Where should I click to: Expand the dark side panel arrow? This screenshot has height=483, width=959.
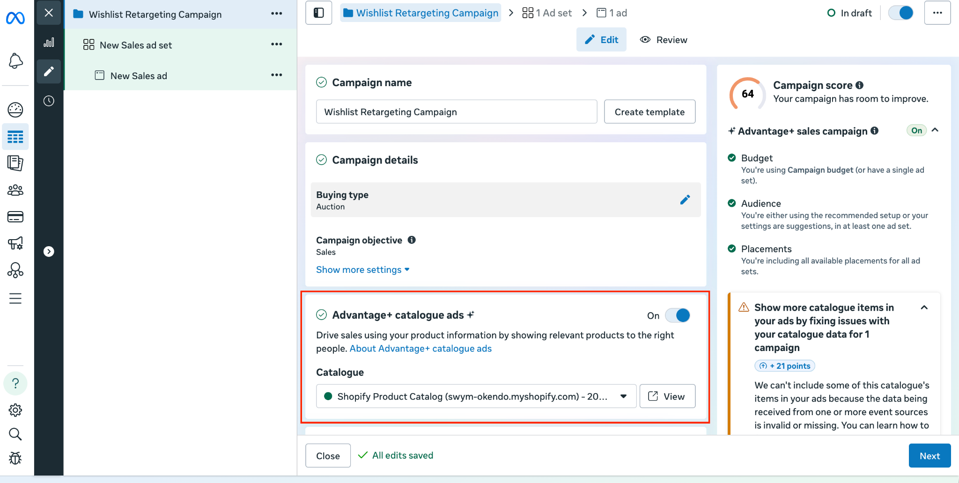point(49,251)
